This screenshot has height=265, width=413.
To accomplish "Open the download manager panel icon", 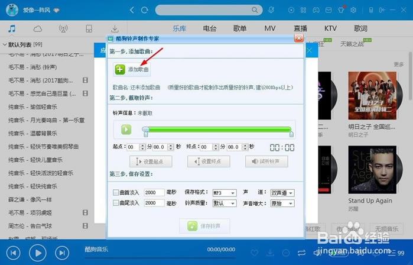I will click(115, 28).
